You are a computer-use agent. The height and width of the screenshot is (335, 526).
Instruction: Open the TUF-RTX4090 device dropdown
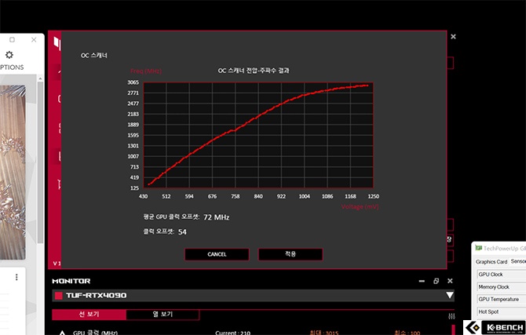(450, 295)
